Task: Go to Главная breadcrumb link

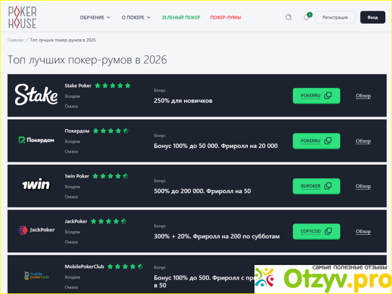Action: click(x=15, y=40)
